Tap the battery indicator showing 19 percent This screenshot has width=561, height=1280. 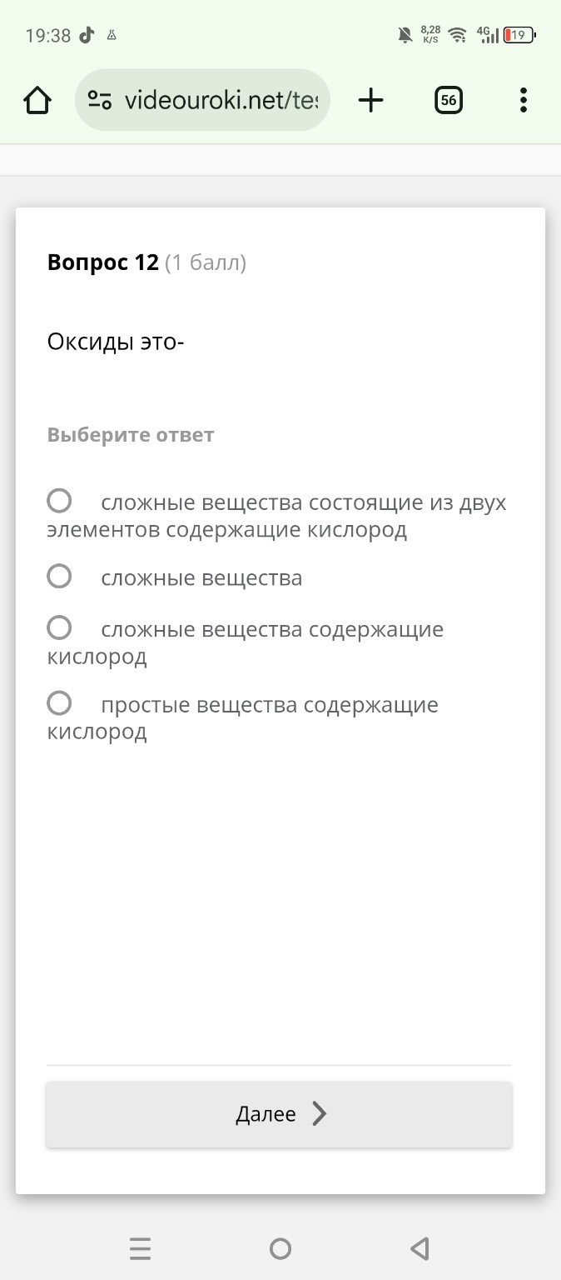(518, 35)
